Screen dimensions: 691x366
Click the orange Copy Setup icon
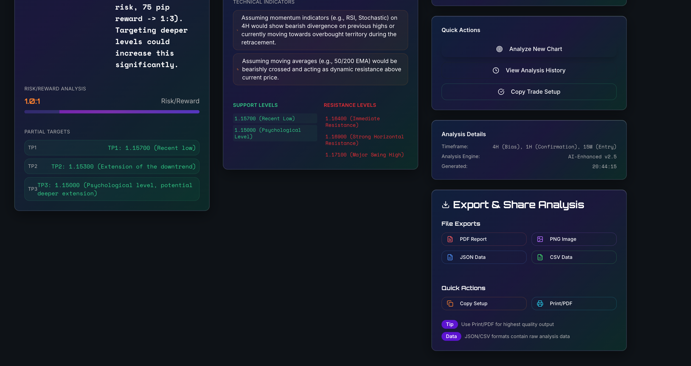click(450, 304)
